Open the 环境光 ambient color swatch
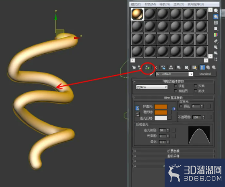The image size is (225, 187). [x=161, y=107]
